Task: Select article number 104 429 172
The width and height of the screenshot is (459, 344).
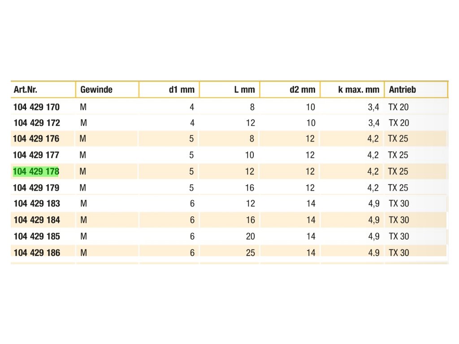Action: [37, 123]
